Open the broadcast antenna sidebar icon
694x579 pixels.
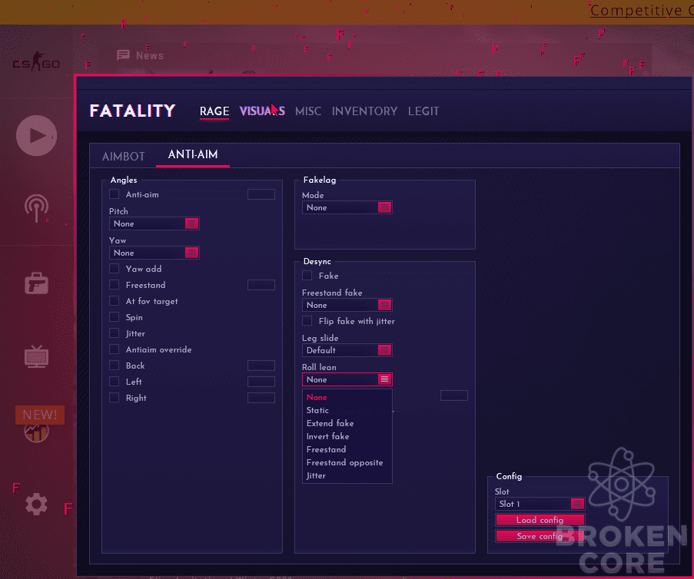coord(36,208)
